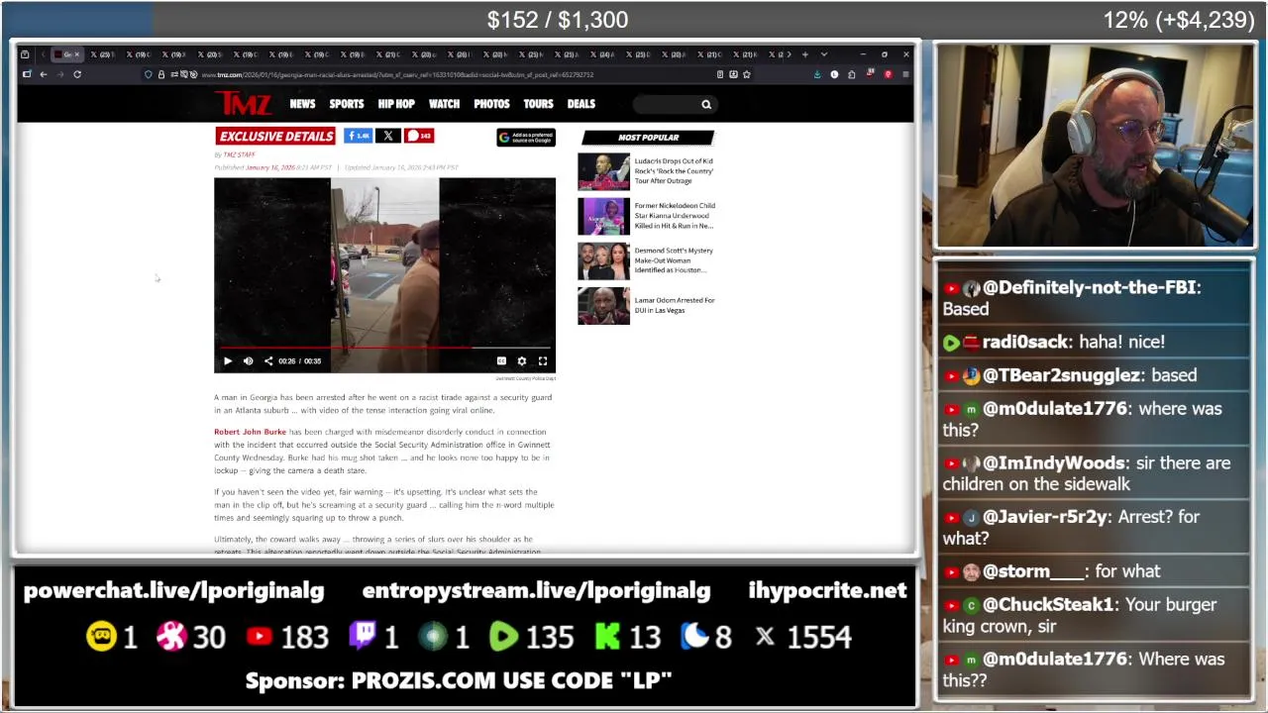1268x713 pixels.
Task: Open the article comments button
Action: pos(419,136)
